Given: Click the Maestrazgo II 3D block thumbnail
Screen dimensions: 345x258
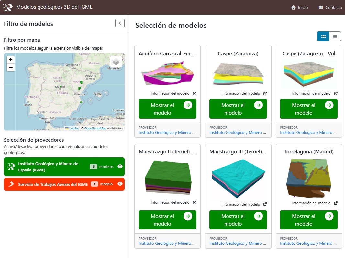Looking at the screenshot, I should pos(167,178).
